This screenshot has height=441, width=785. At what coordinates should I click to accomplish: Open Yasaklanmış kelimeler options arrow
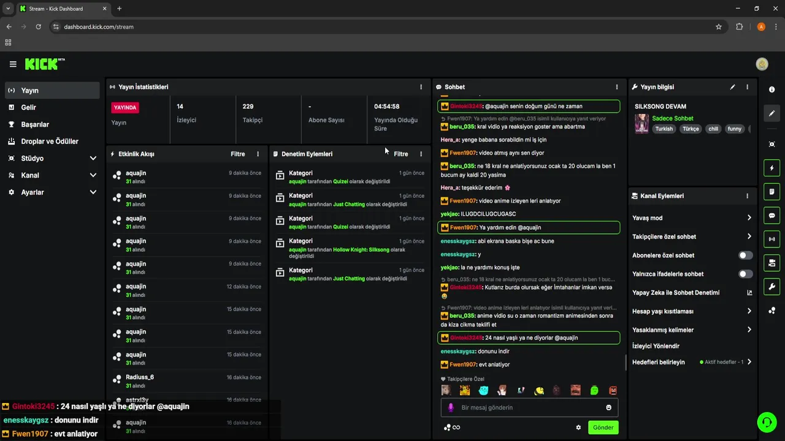[749, 330]
